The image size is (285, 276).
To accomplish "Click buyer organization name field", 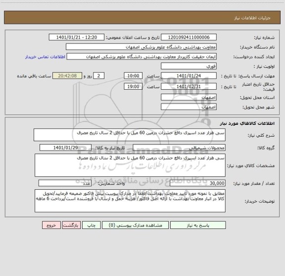I will (141, 47).
